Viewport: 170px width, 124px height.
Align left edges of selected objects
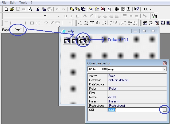click(80, 23)
